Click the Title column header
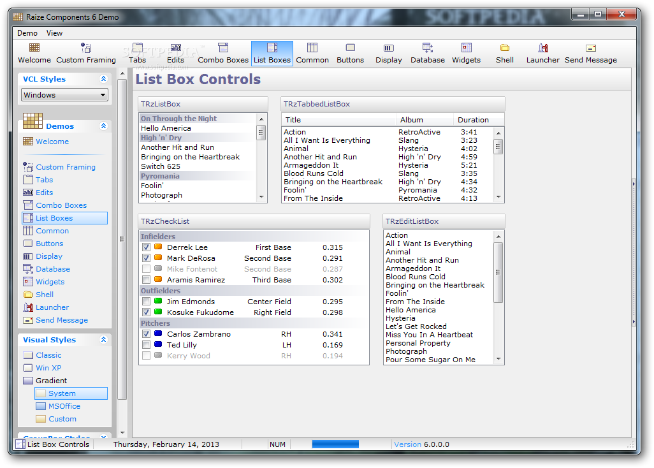 coord(338,120)
